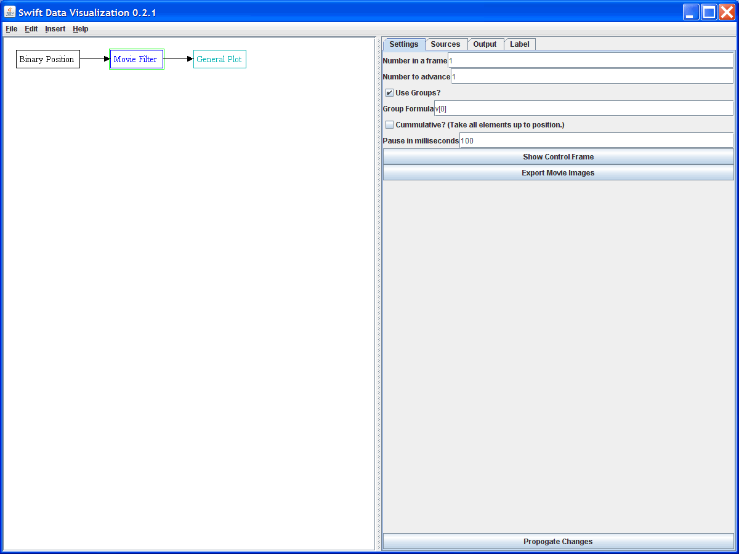Image resolution: width=739 pixels, height=554 pixels.
Task: Switch to the Settings tab
Action: 404,44
